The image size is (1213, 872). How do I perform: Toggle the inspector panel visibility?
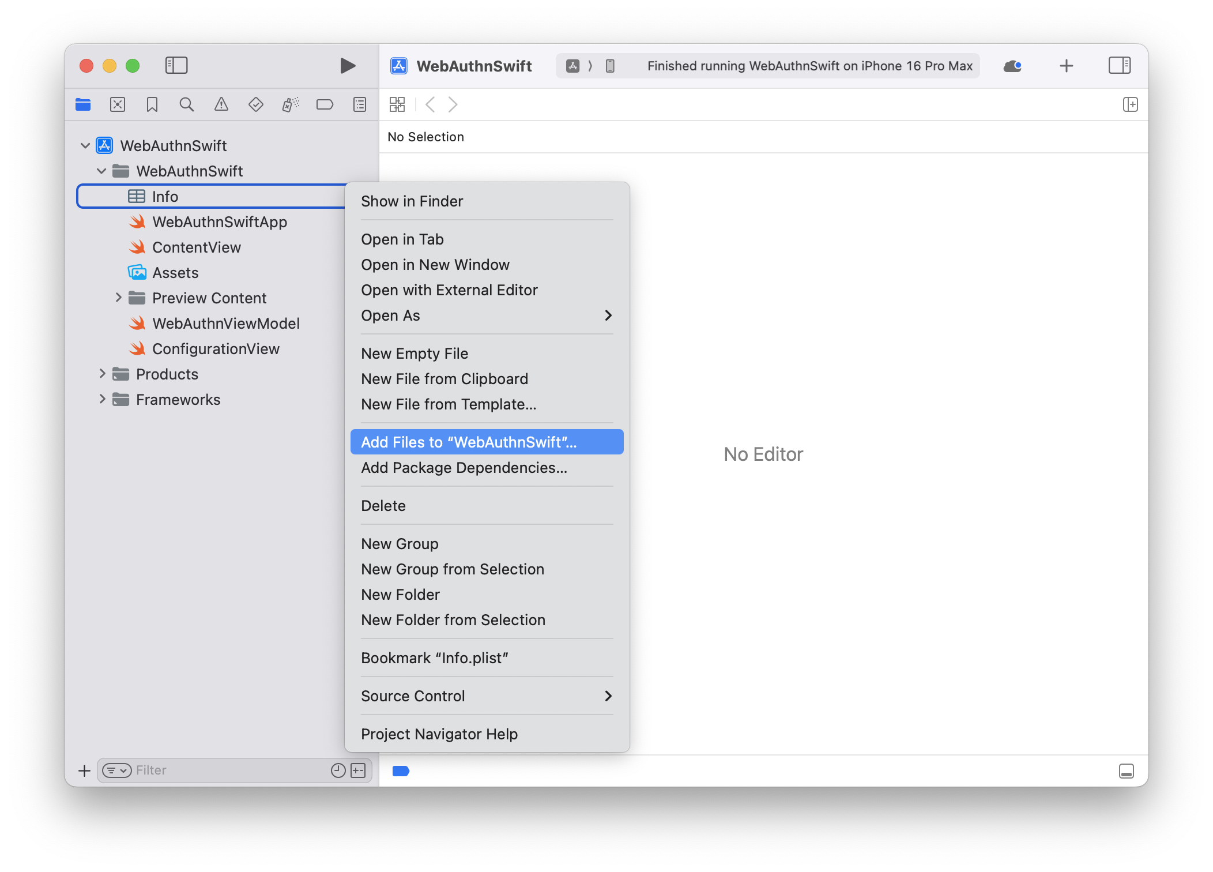[x=1120, y=65]
